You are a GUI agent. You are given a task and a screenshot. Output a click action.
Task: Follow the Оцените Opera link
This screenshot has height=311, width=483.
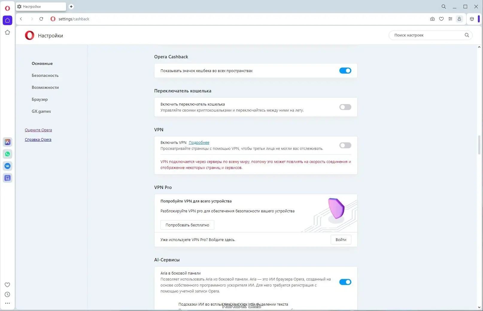coord(38,130)
